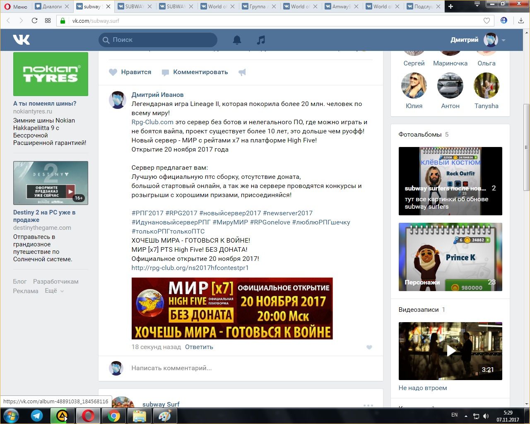This screenshot has width=530, height=424.
Task: Open the Prince K Персонажи album
Action: (x=450, y=257)
